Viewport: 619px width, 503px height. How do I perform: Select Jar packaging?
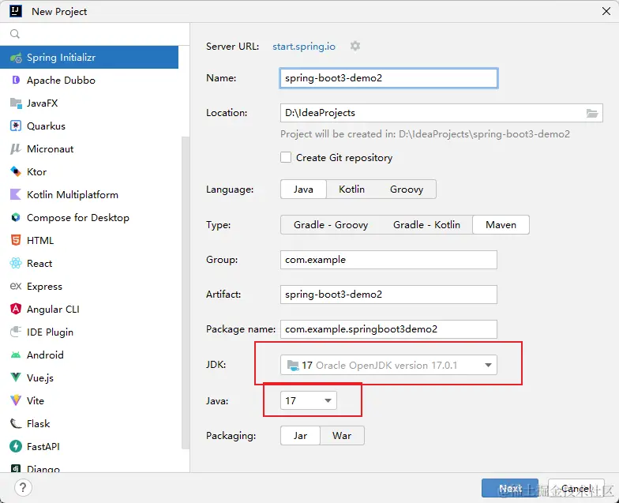pyautogui.click(x=300, y=436)
